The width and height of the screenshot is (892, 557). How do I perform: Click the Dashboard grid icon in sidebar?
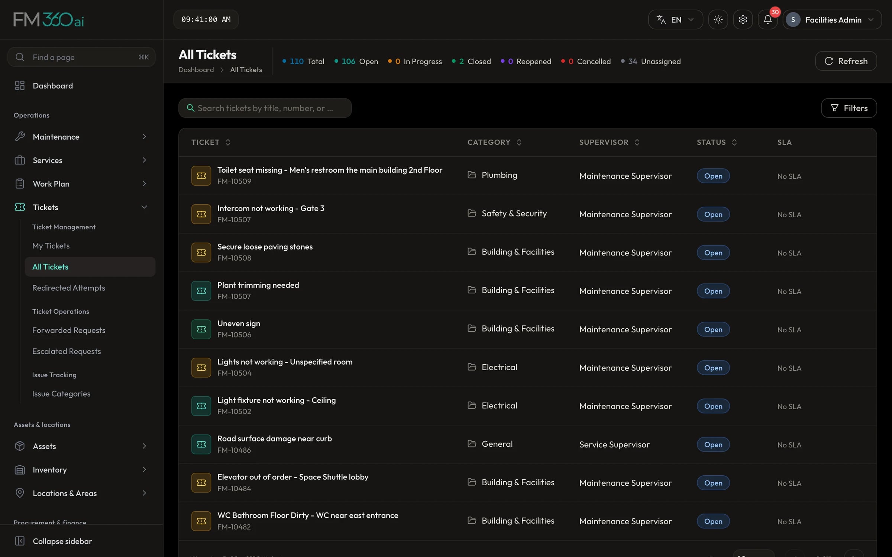click(x=20, y=86)
